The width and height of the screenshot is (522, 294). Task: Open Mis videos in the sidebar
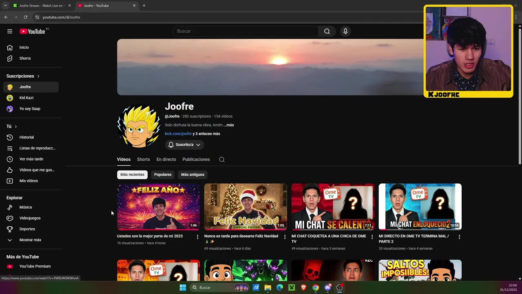[31, 181]
